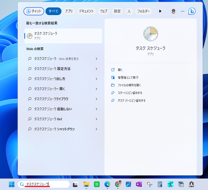Choose 管理者として実行
This screenshot has width=208, height=190.
128,78
